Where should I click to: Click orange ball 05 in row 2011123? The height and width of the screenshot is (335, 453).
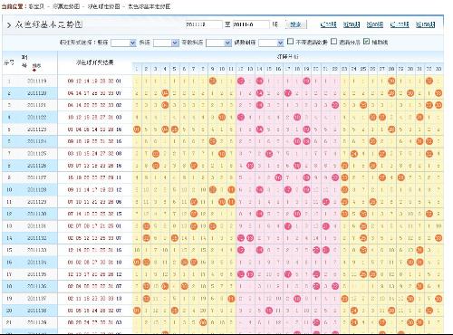175,129
